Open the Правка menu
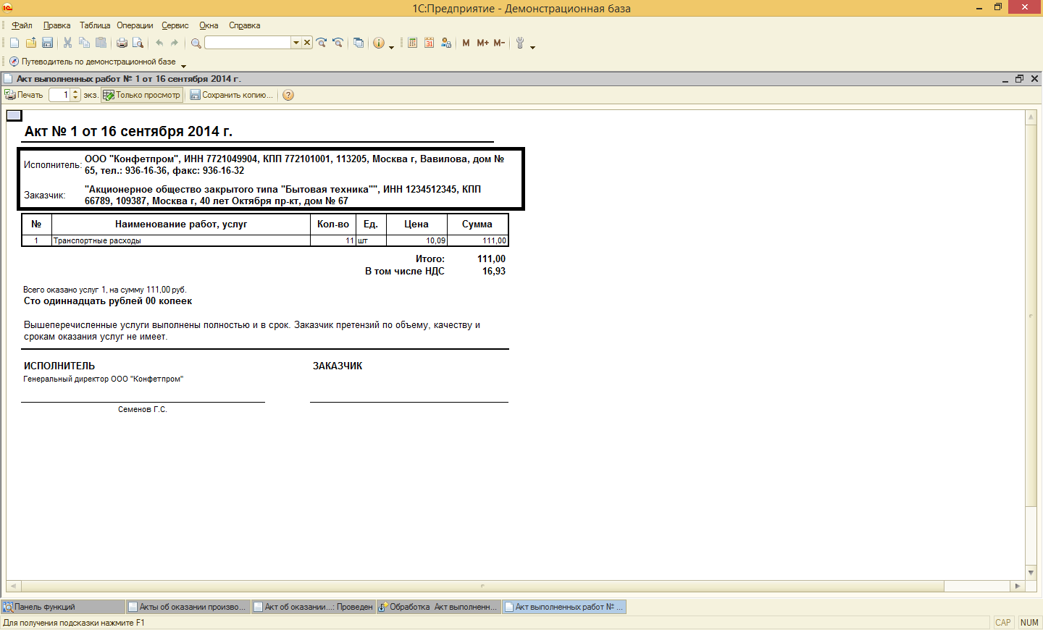 click(56, 25)
